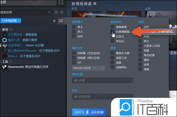
Task: Collapse the 游戏 category
Action: tap(1, 30)
